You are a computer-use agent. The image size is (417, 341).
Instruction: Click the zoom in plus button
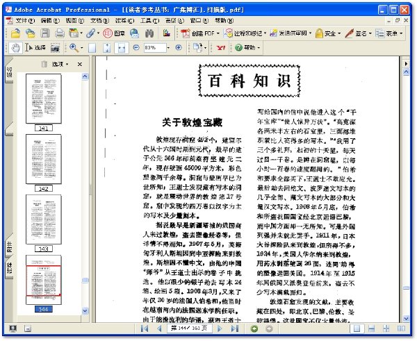[179, 48]
